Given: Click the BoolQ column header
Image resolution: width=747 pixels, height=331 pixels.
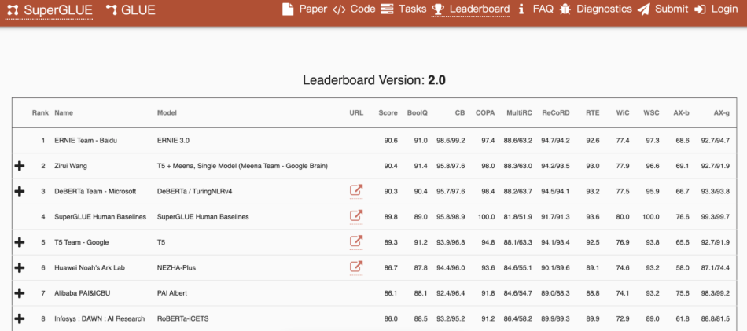Looking at the screenshot, I should tap(418, 113).
